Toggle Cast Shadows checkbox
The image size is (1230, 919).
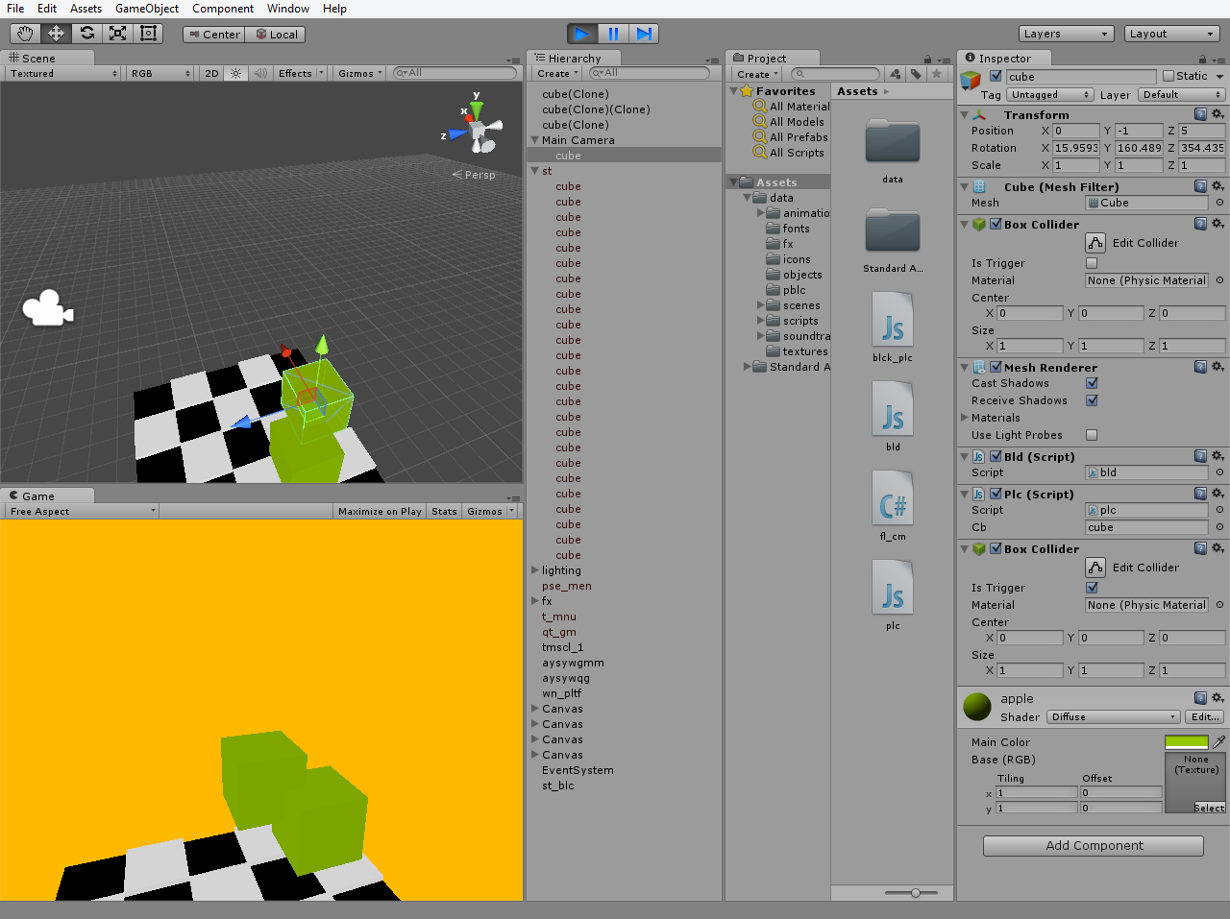(1092, 383)
